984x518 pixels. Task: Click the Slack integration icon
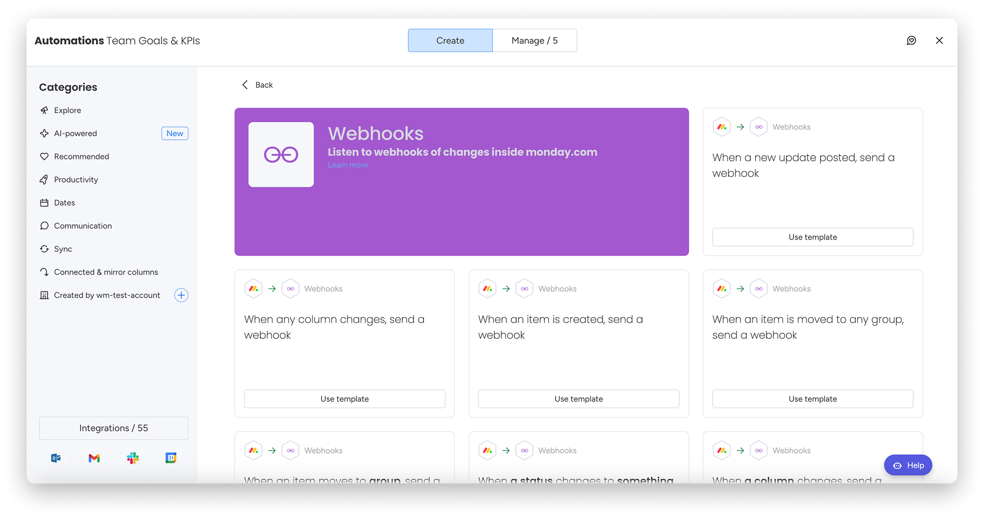click(132, 457)
